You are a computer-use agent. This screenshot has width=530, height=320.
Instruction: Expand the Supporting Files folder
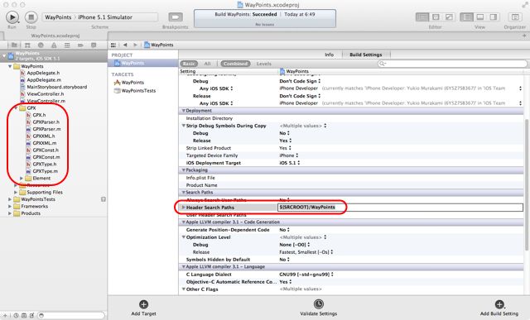pyautogui.click(x=16, y=193)
